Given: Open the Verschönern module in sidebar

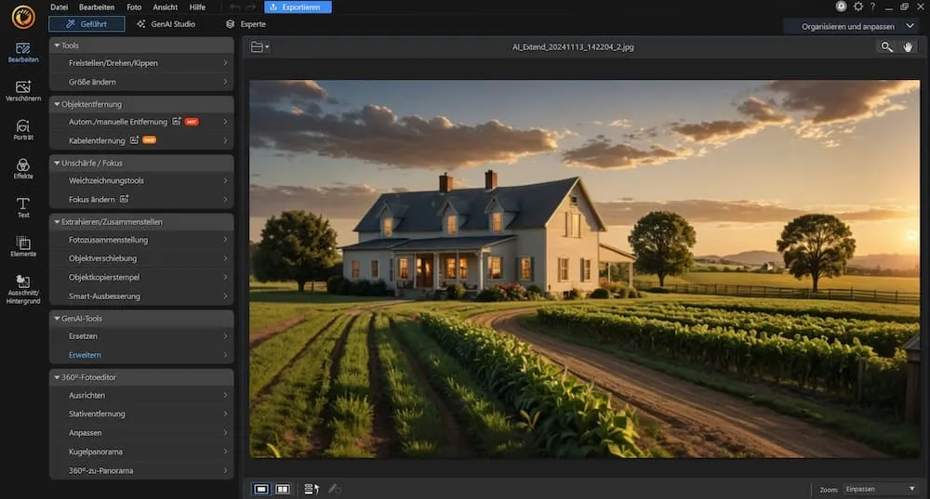Looking at the screenshot, I should (x=22, y=90).
